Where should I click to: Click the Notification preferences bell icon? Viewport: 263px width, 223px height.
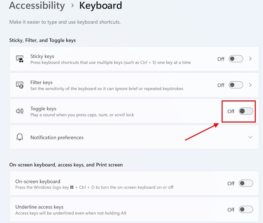[x=20, y=137]
